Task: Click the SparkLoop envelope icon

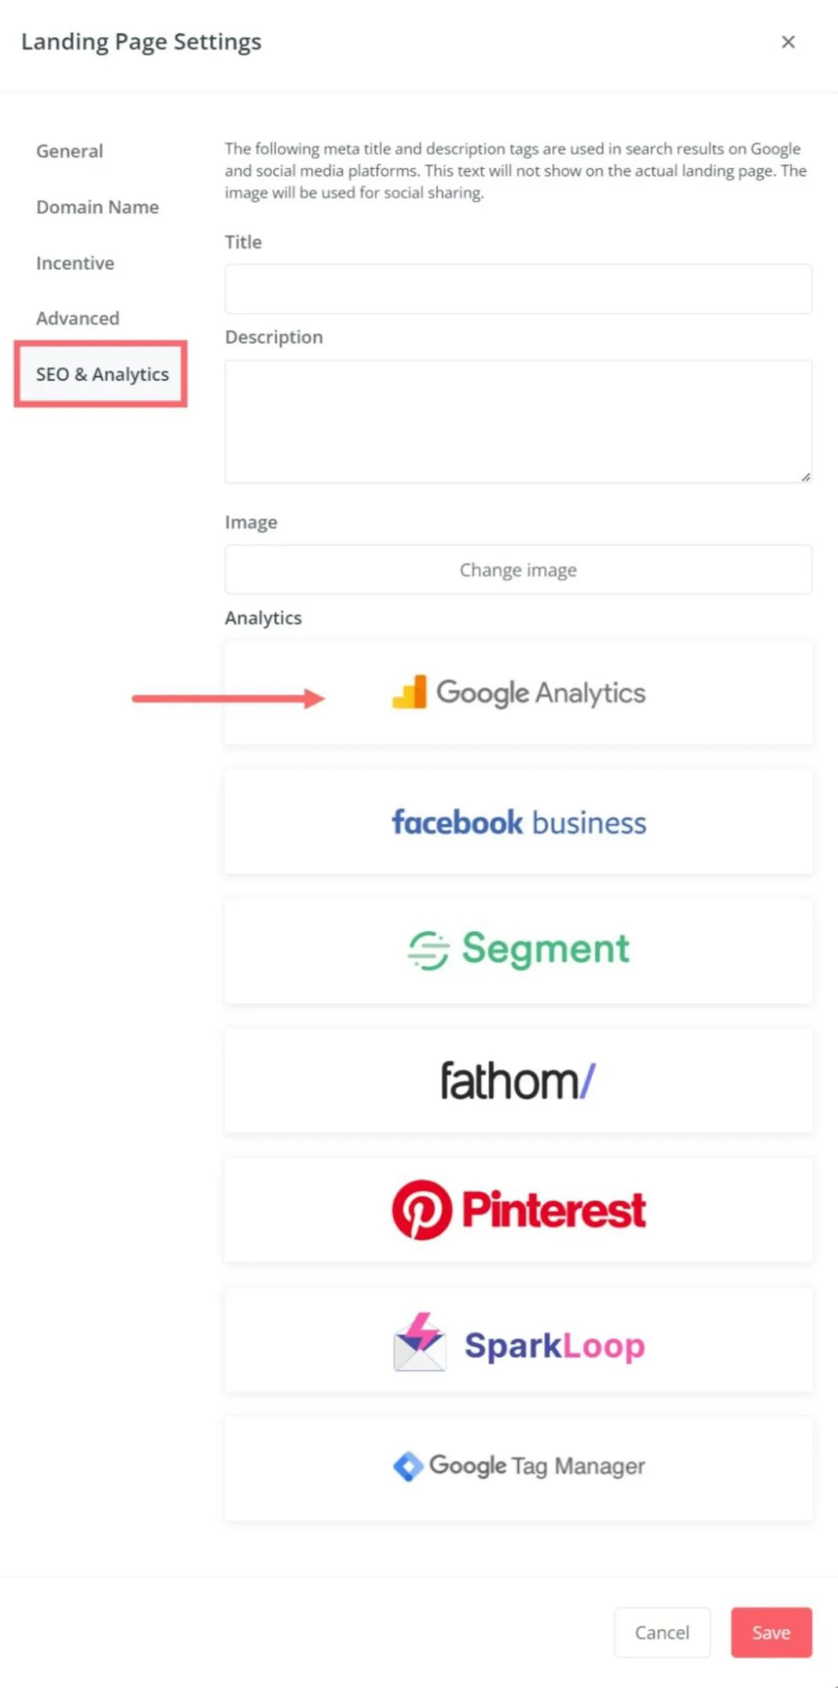Action: point(420,1342)
